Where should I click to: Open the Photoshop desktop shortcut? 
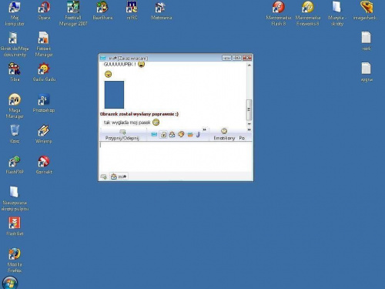(44, 103)
